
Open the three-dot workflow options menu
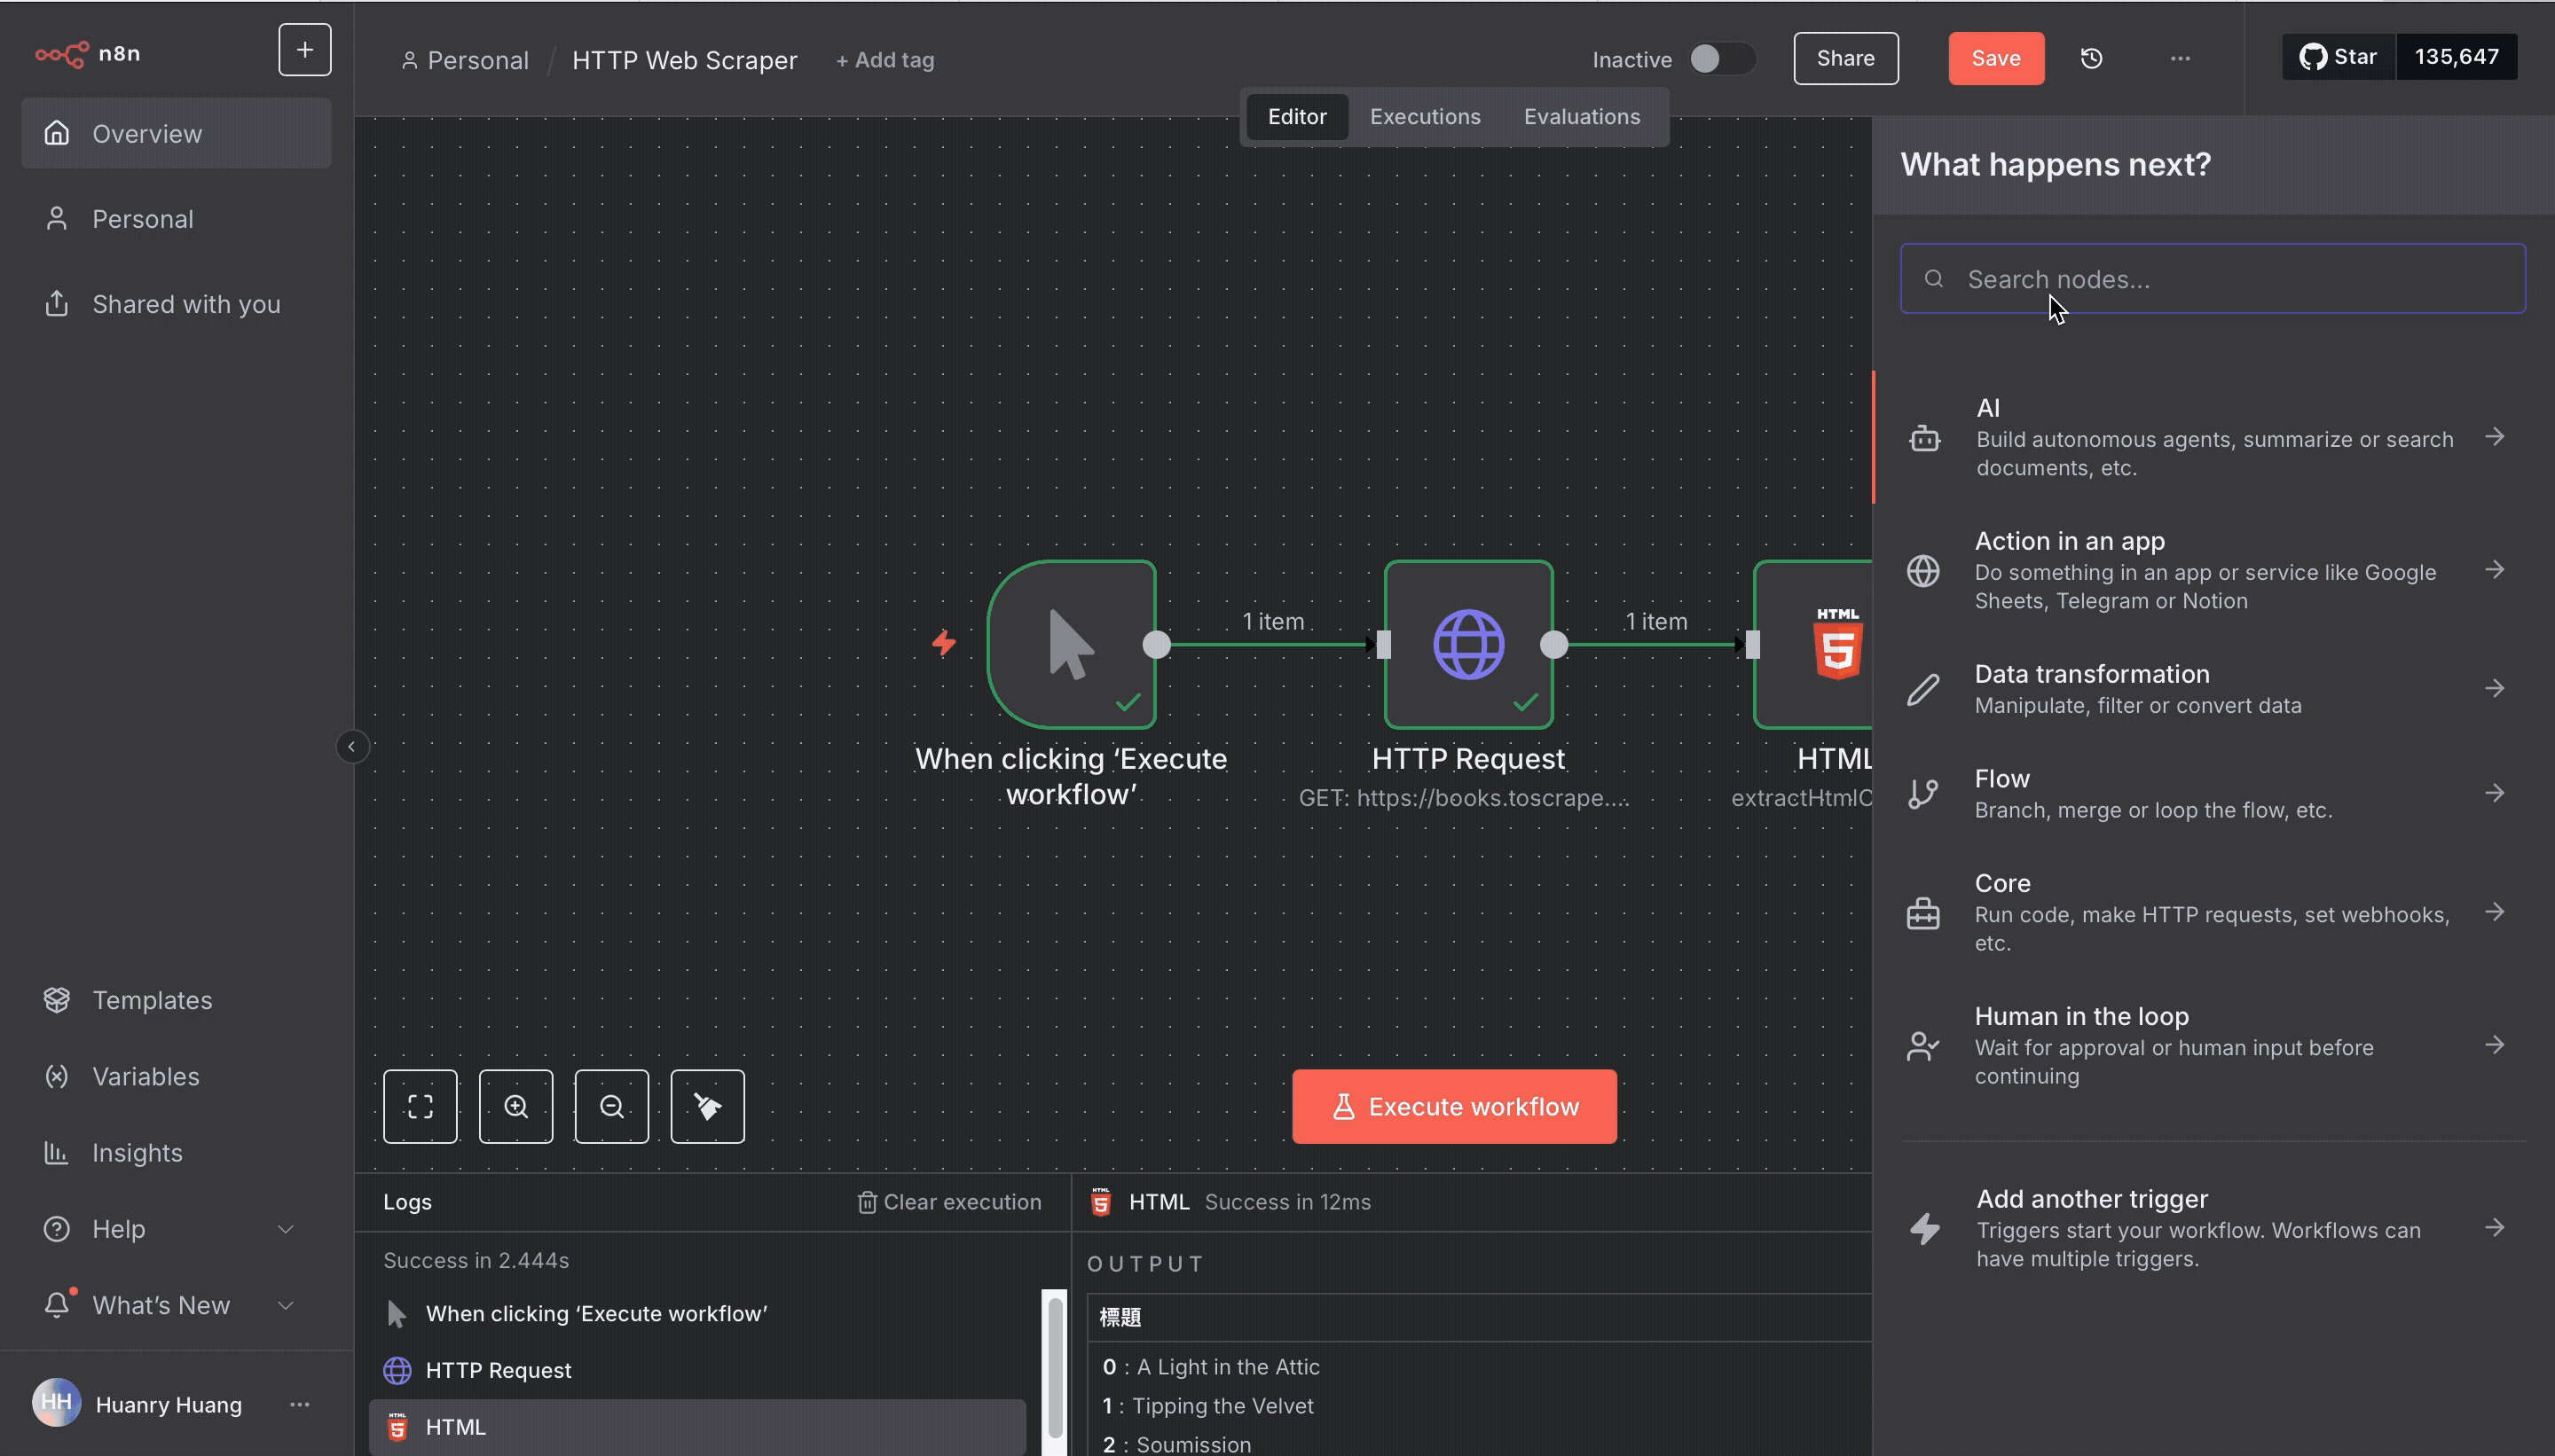pyautogui.click(x=2180, y=58)
